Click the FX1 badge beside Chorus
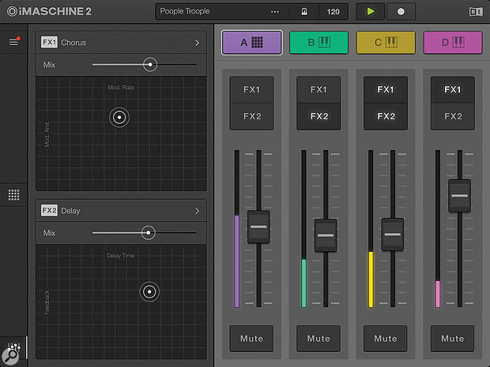 (49, 42)
